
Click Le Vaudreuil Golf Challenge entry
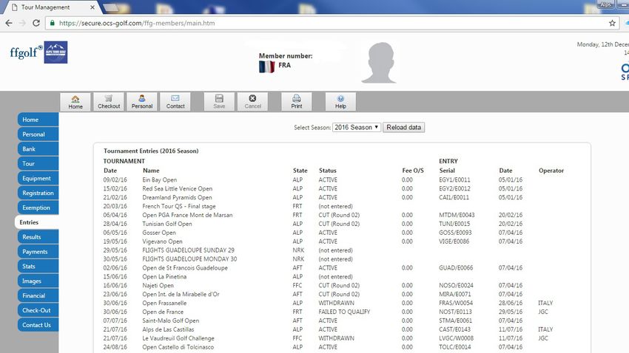pos(178,338)
